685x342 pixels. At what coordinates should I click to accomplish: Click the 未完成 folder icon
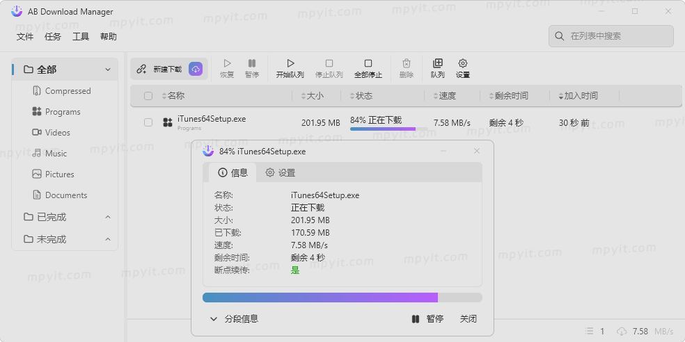pyautogui.click(x=29, y=239)
